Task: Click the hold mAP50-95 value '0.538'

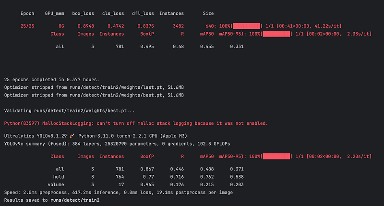Action: (237, 177)
